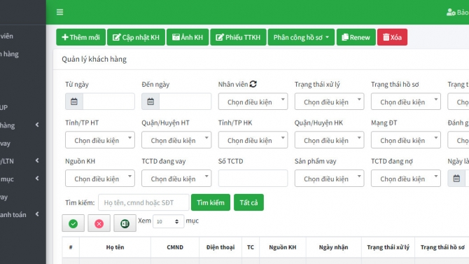Click calendar icon under Ngày label
The image size is (469, 264).
point(456,179)
